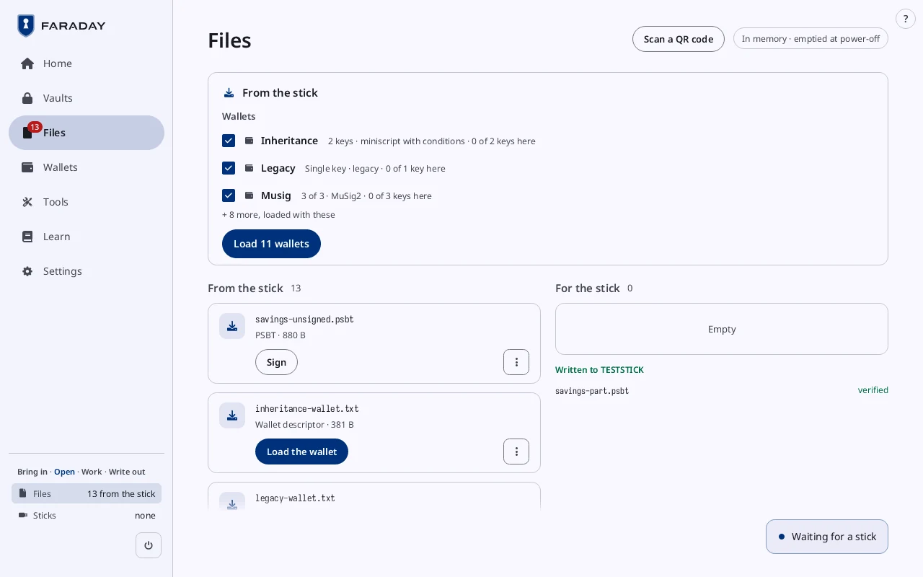Click the Work step in the breadcrumb
This screenshot has height=577, width=923.
(92, 472)
